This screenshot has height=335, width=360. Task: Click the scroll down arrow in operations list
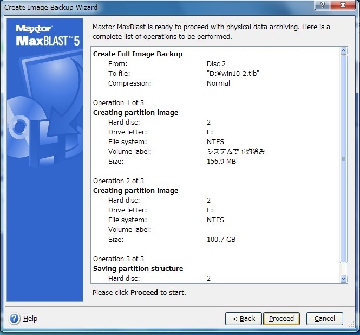(343, 279)
